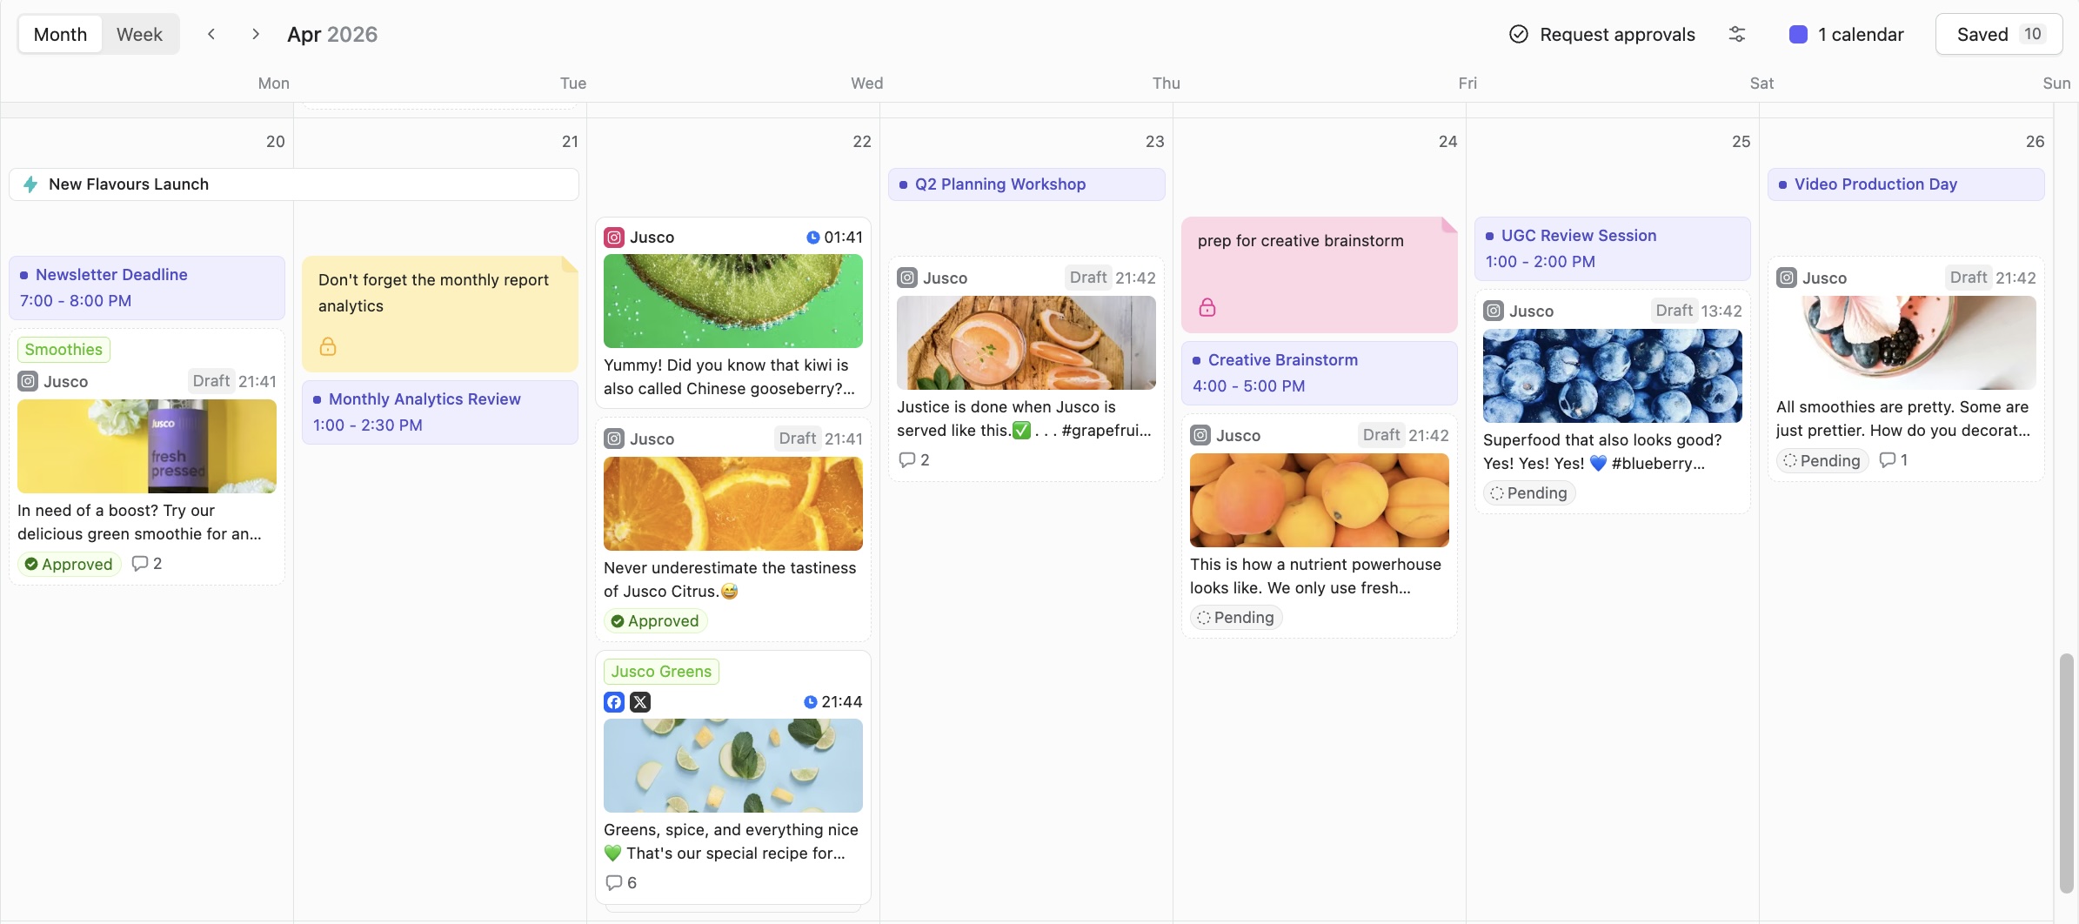
Task: Open the orange slices image thumbnail
Action: coord(733,504)
